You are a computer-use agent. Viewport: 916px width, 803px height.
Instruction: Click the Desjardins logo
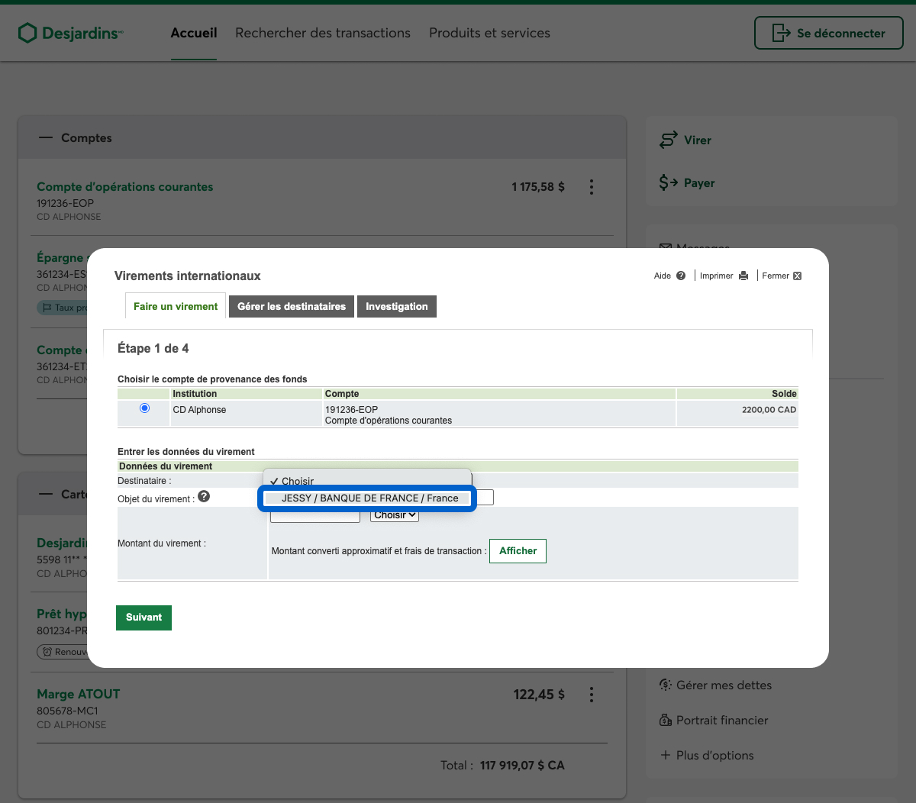(x=70, y=33)
